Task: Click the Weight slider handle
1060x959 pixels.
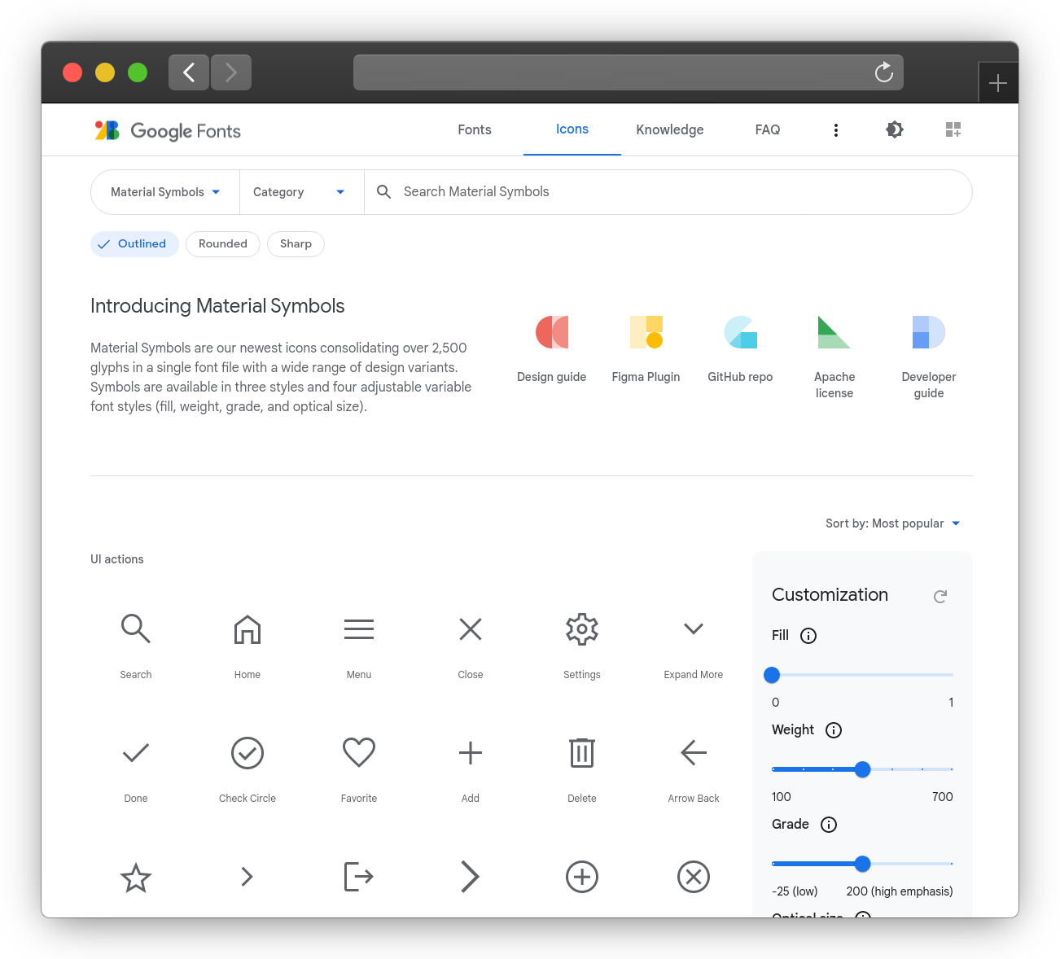Action: 863,769
